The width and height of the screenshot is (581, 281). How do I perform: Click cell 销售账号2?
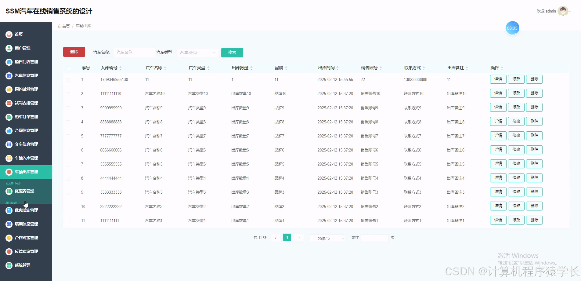(x=369, y=207)
